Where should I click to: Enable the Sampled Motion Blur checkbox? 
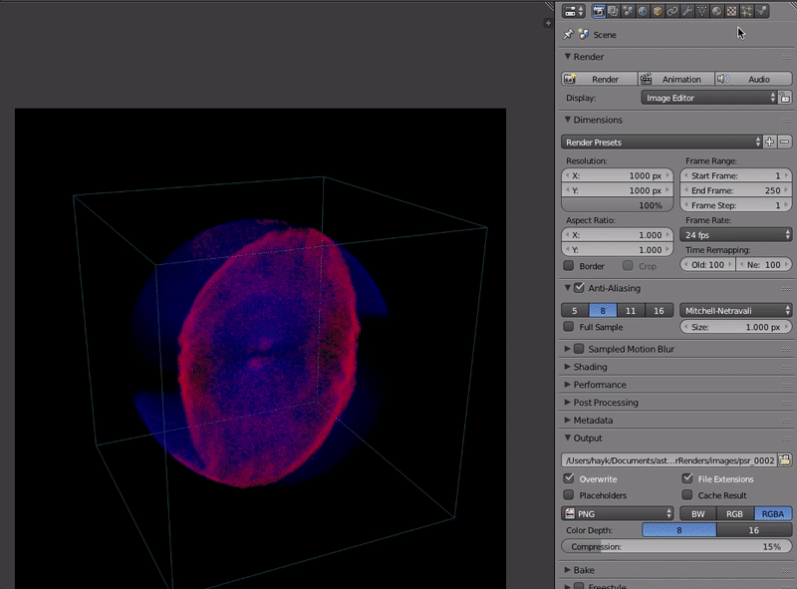click(x=579, y=349)
